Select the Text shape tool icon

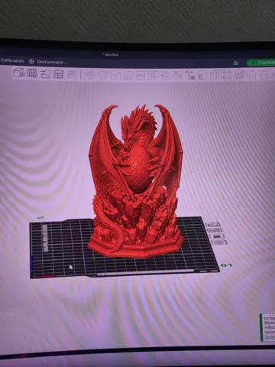190,76
